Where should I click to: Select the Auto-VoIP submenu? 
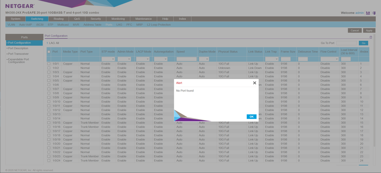[x=26, y=25]
